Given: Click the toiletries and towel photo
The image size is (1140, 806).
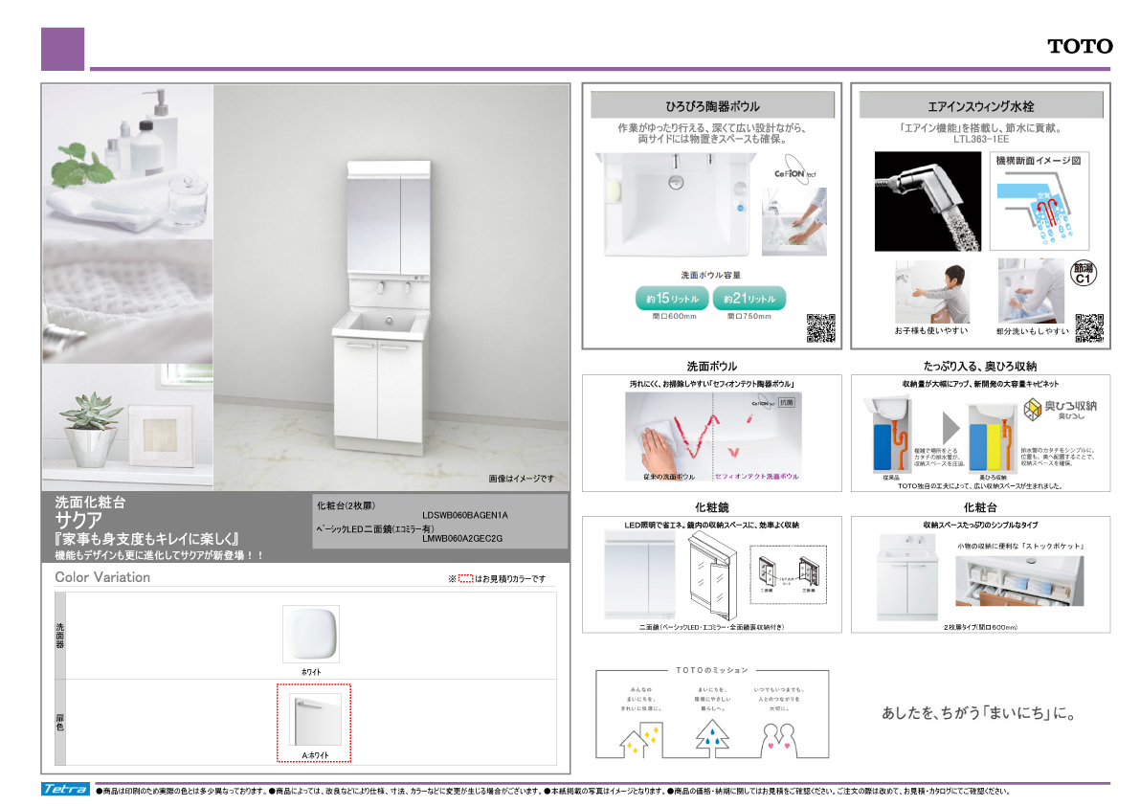Looking at the screenshot, I should (128, 162).
